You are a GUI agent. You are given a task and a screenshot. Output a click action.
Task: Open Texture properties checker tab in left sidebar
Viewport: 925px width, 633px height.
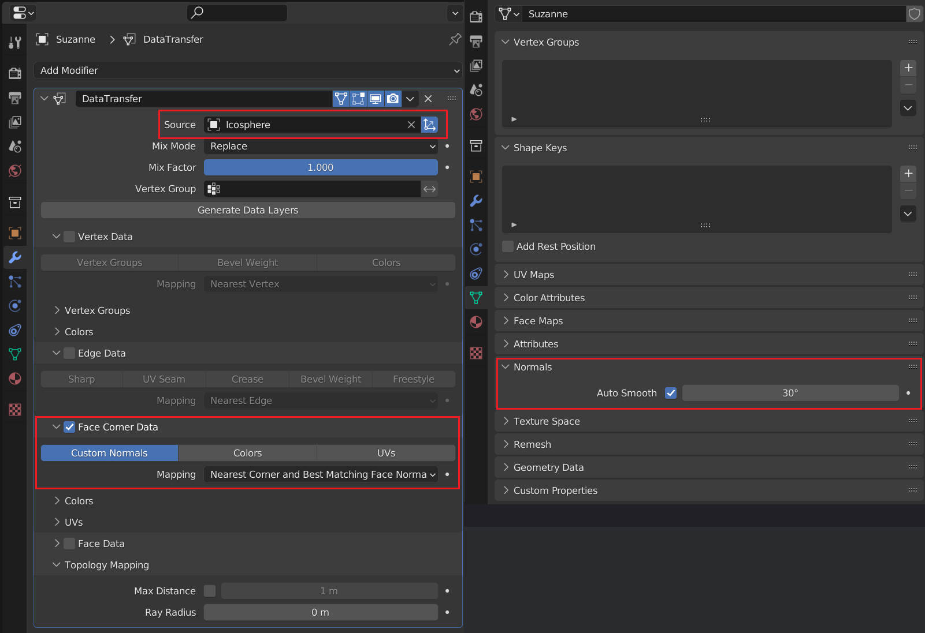15,410
